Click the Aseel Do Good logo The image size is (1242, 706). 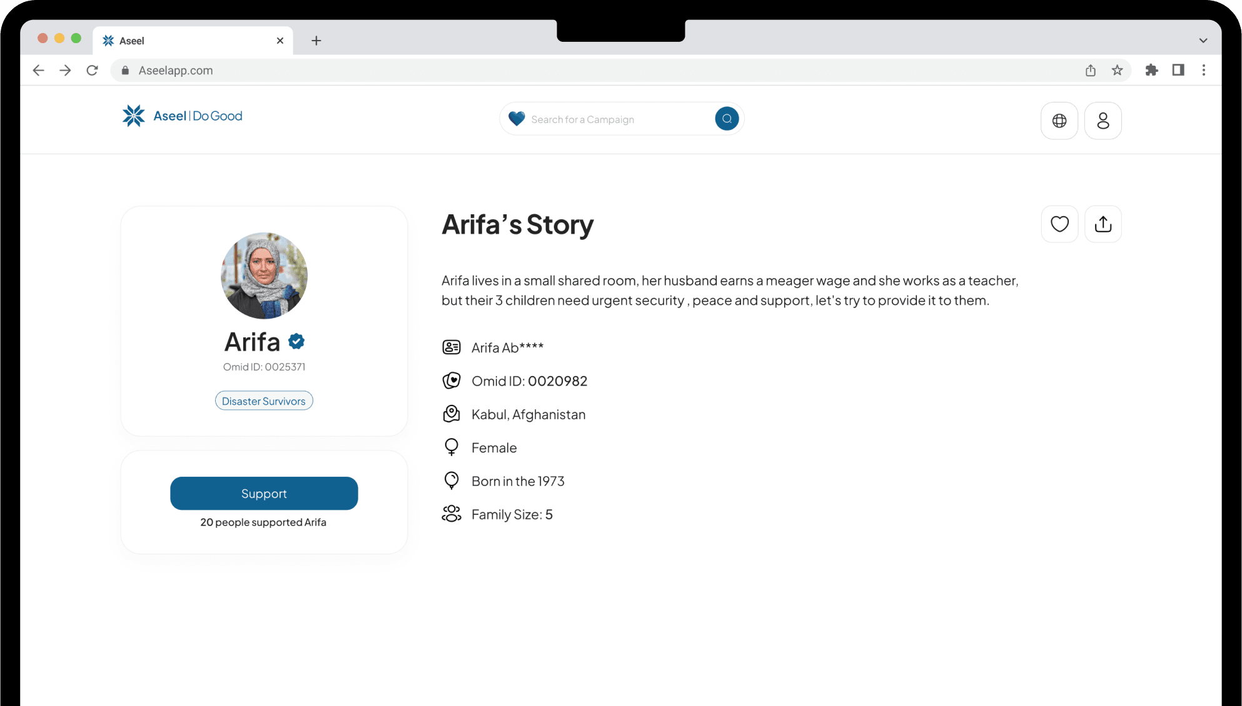coord(182,116)
